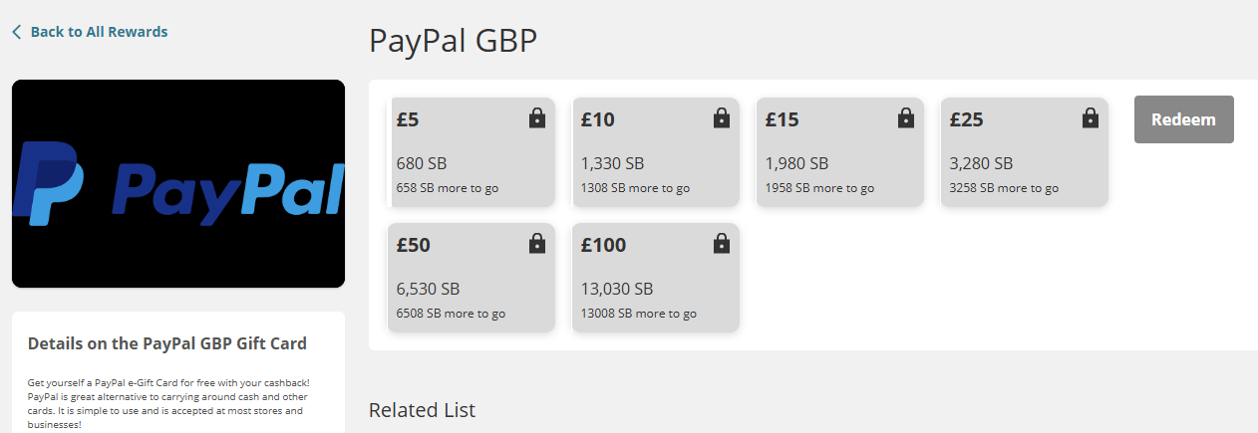This screenshot has width=1258, height=433.
Task: Click the lock icon on £100 card
Action: tap(722, 244)
